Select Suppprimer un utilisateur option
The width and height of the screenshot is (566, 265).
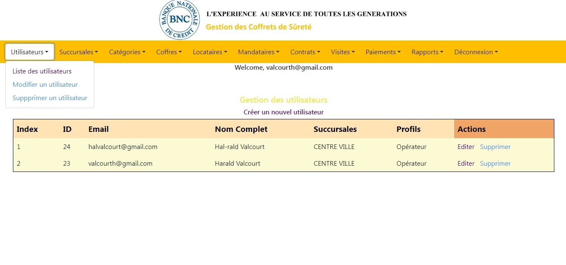click(x=50, y=98)
